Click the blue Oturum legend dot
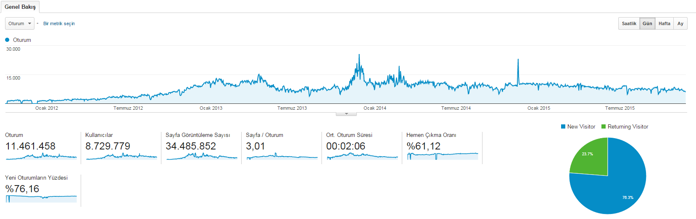This screenshot has height=219, width=696. [7, 40]
